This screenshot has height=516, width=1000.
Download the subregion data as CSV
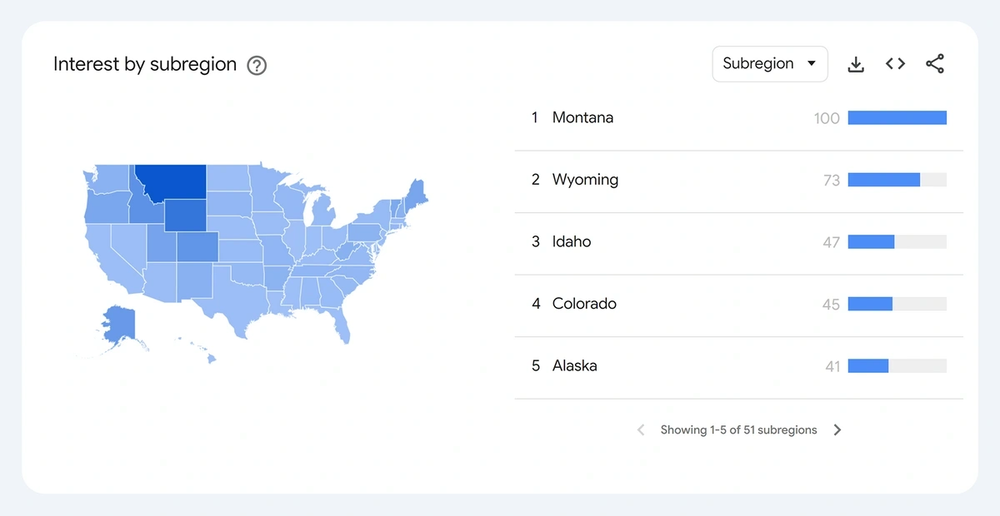coord(856,64)
